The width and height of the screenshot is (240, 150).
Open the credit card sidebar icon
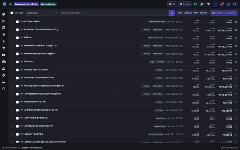(x=4, y=82)
